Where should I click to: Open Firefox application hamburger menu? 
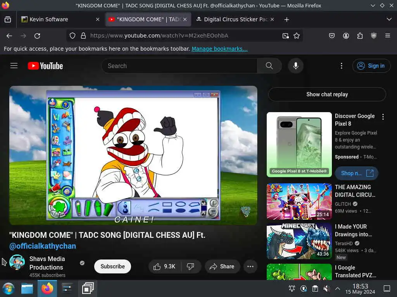[x=388, y=36]
